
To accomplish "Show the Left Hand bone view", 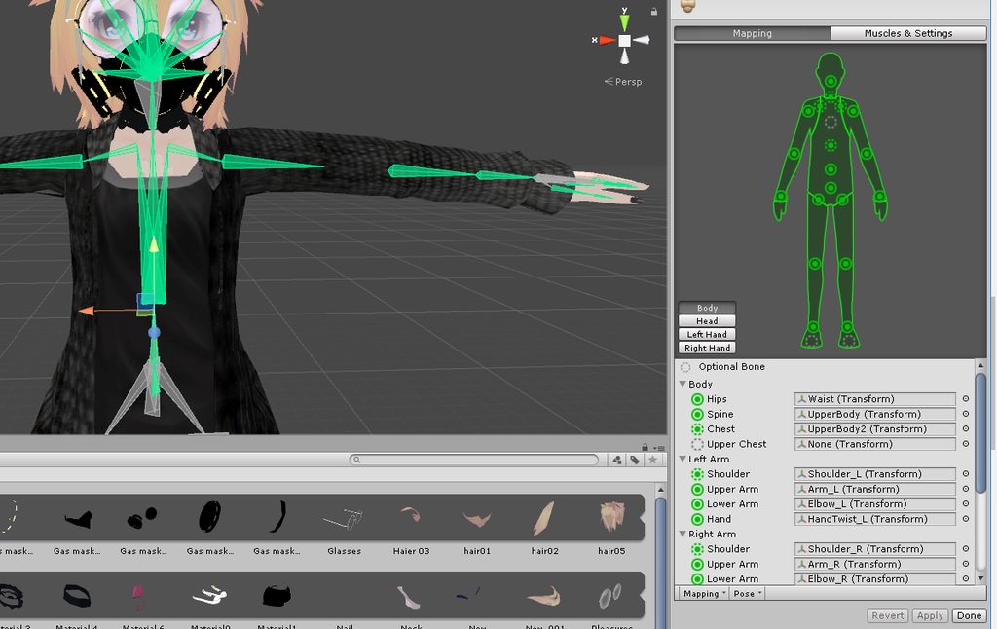I will [707, 335].
